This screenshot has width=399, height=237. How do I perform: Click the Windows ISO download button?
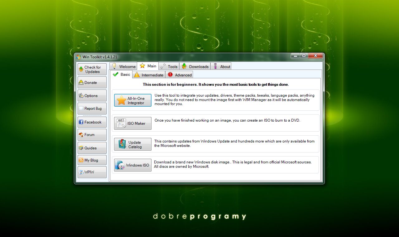click(x=133, y=165)
